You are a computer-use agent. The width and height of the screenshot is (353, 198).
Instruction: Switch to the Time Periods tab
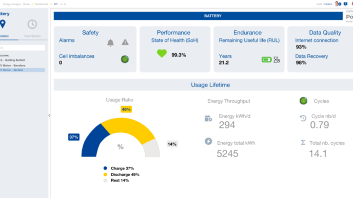coord(32,36)
